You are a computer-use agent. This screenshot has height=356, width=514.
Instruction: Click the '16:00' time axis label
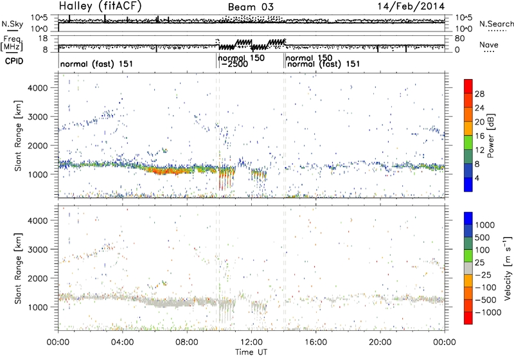coord(315,343)
